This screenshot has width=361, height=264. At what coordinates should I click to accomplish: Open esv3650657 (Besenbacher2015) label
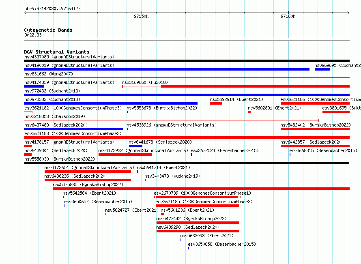tap(98, 202)
